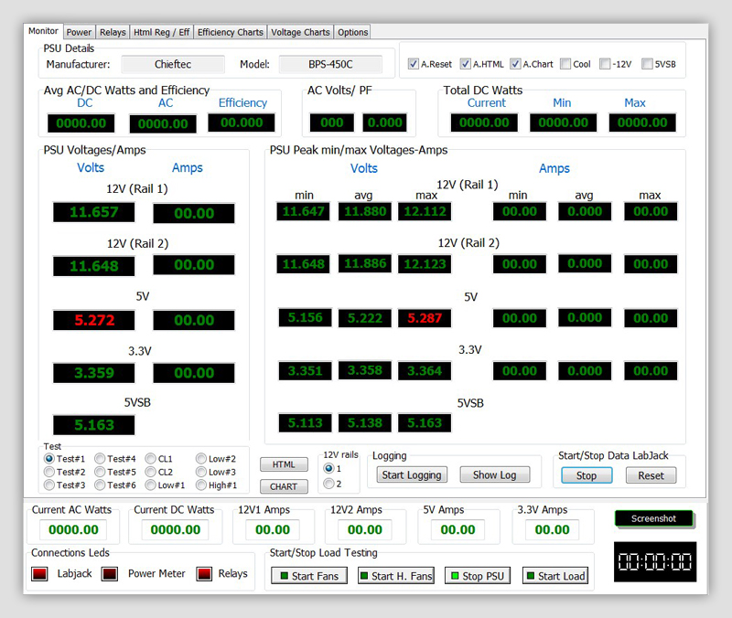Select the Low#3 test option
The image size is (732, 618).
(x=201, y=472)
